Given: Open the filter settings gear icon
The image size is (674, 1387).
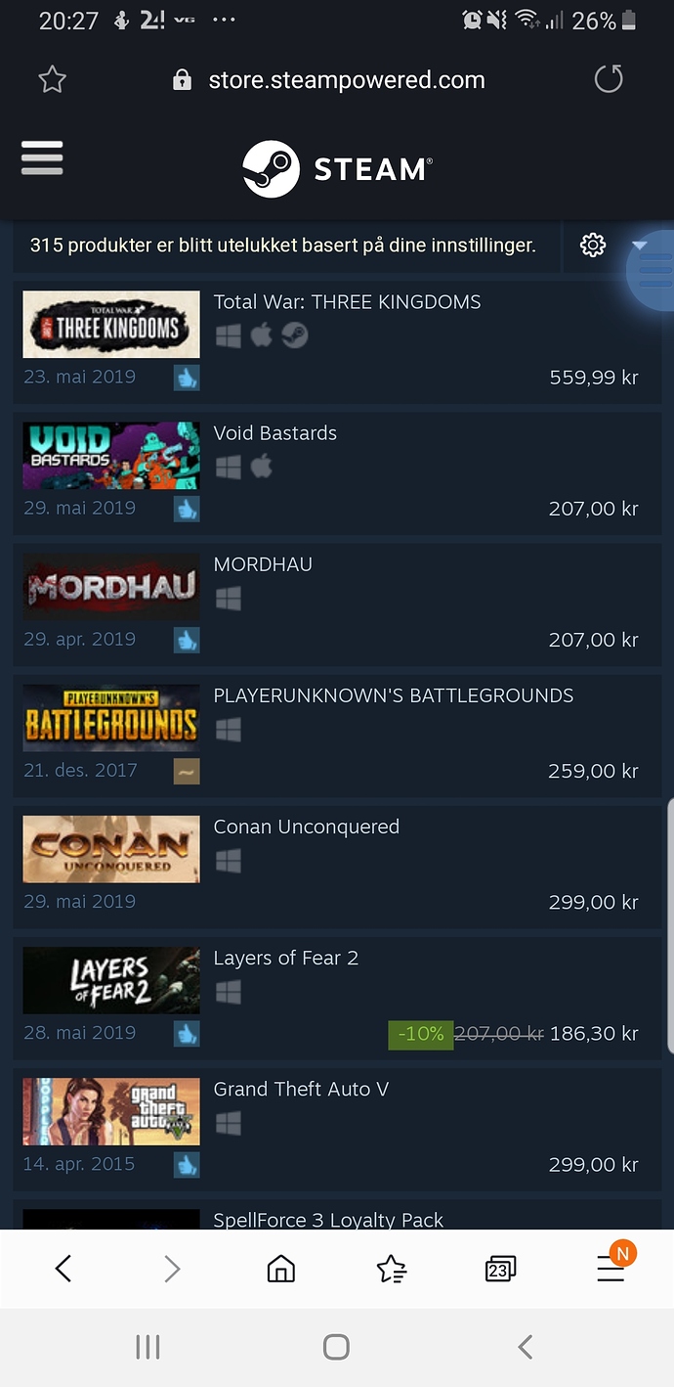Looking at the screenshot, I should click(x=593, y=246).
